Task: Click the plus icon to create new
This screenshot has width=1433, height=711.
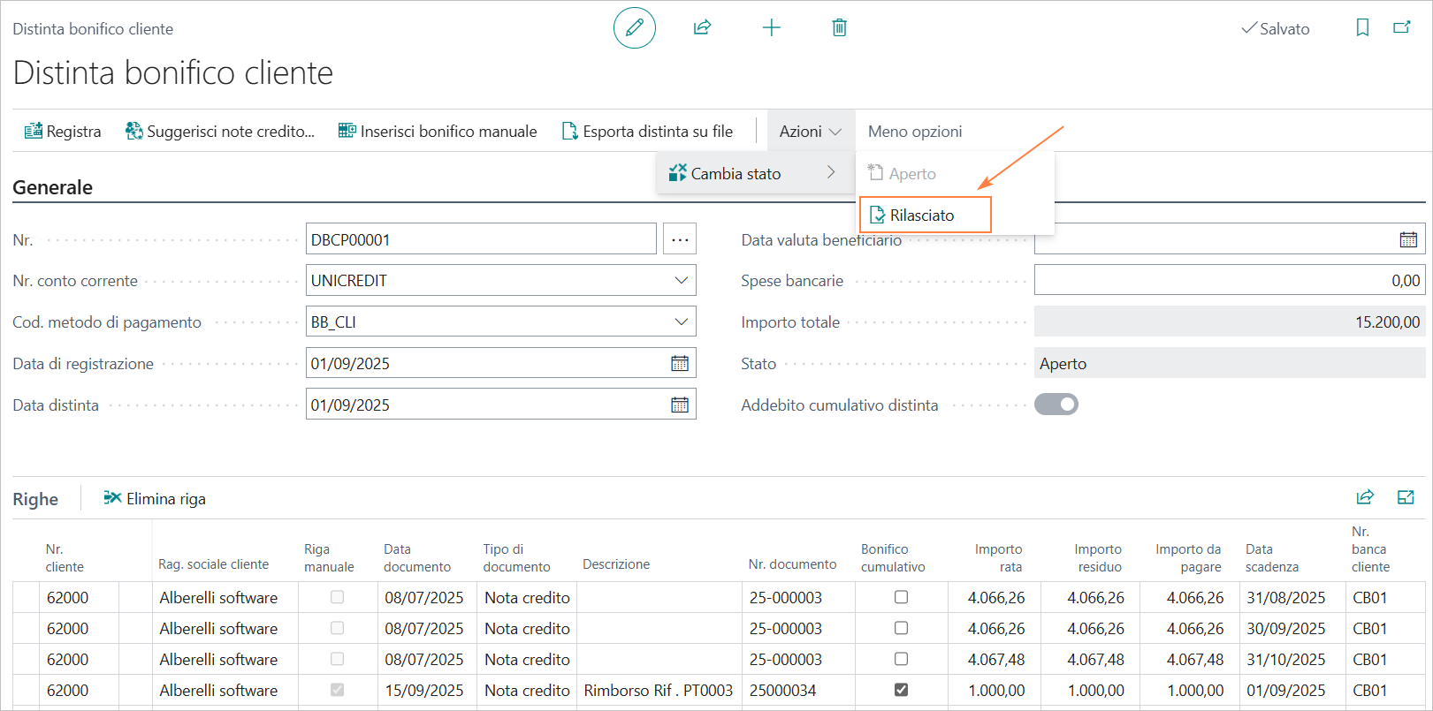Action: pos(771,28)
